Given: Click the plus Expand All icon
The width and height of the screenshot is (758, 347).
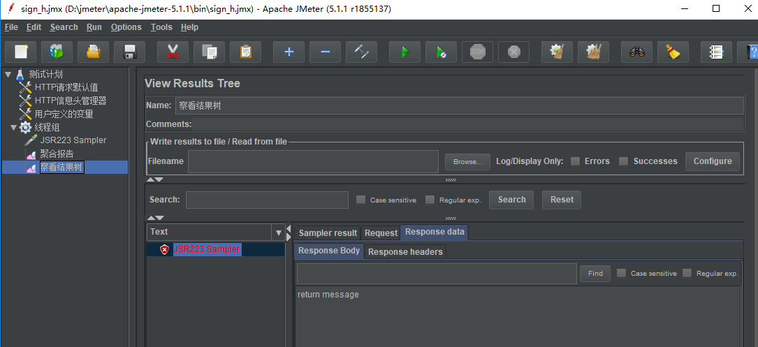Looking at the screenshot, I should pos(289,52).
